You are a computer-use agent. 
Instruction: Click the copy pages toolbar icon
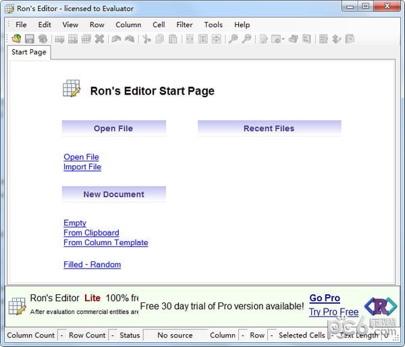(x=160, y=39)
